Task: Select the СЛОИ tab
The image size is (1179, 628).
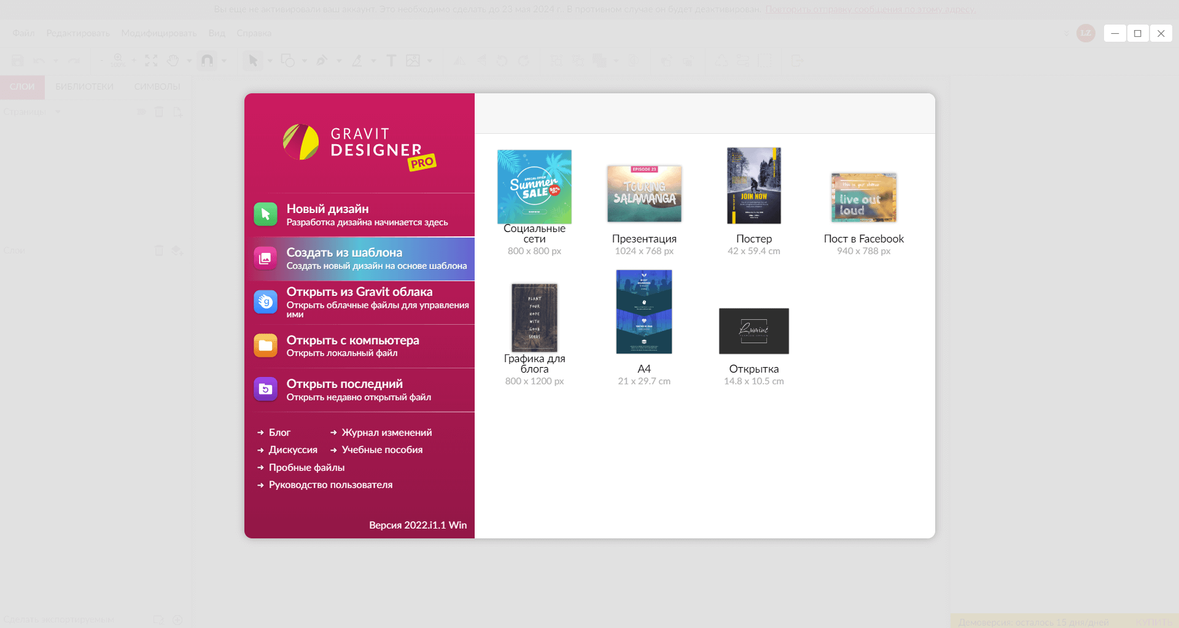Action: coord(22,87)
